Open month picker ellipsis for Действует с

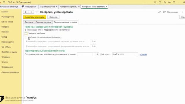(x=136, y=54)
